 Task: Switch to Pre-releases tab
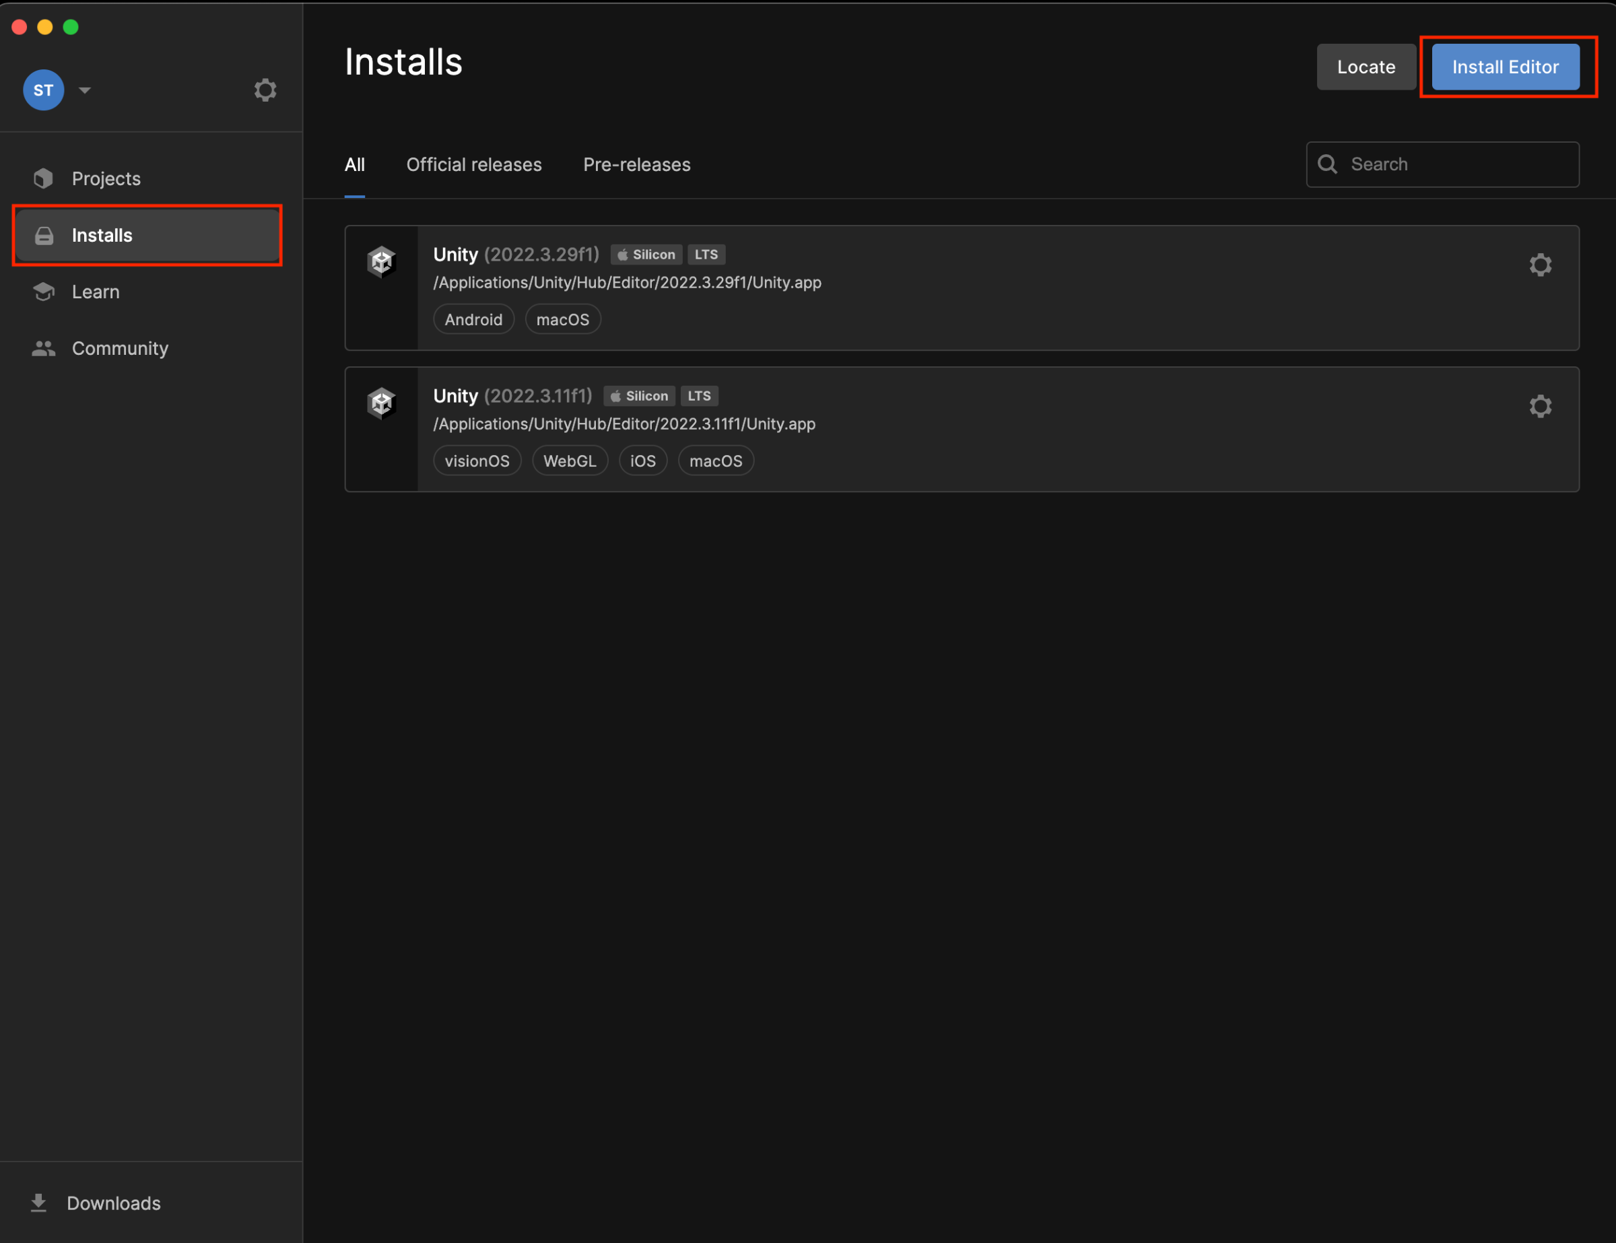pyautogui.click(x=636, y=165)
